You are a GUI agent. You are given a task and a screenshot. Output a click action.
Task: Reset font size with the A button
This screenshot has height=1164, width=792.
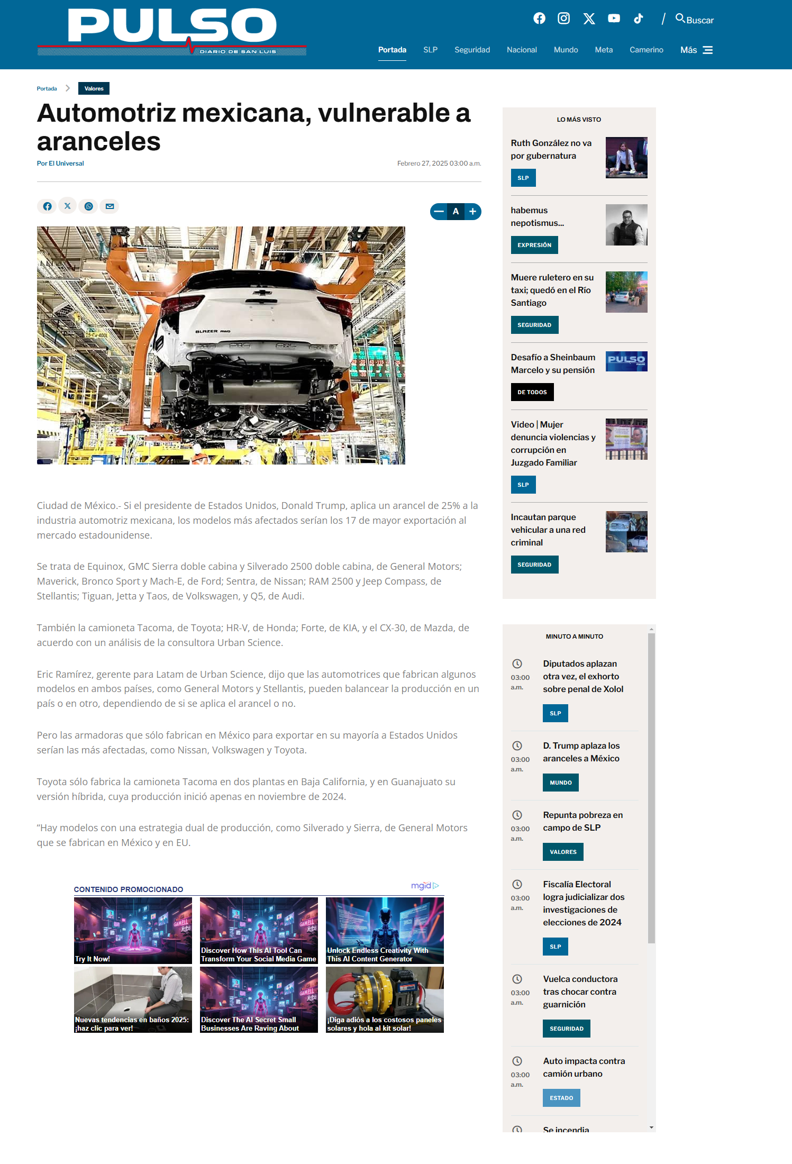point(456,212)
